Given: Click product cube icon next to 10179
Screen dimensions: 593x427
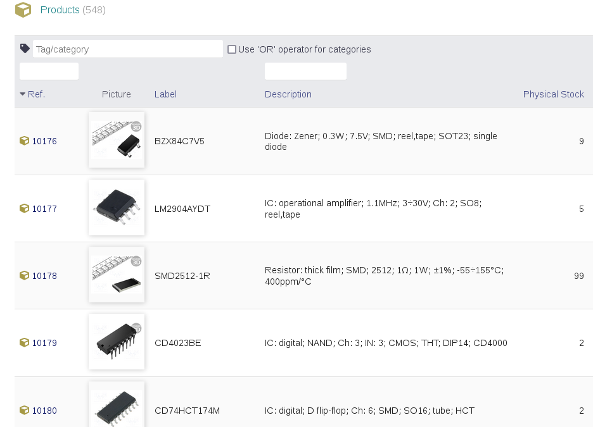Looking at the screenshot, I should tap(24, 342).
